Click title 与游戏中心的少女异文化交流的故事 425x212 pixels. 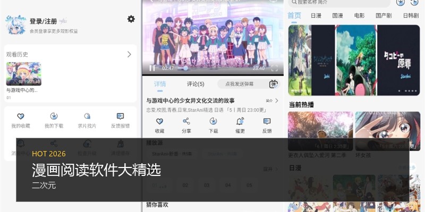[x=191, y=101]
